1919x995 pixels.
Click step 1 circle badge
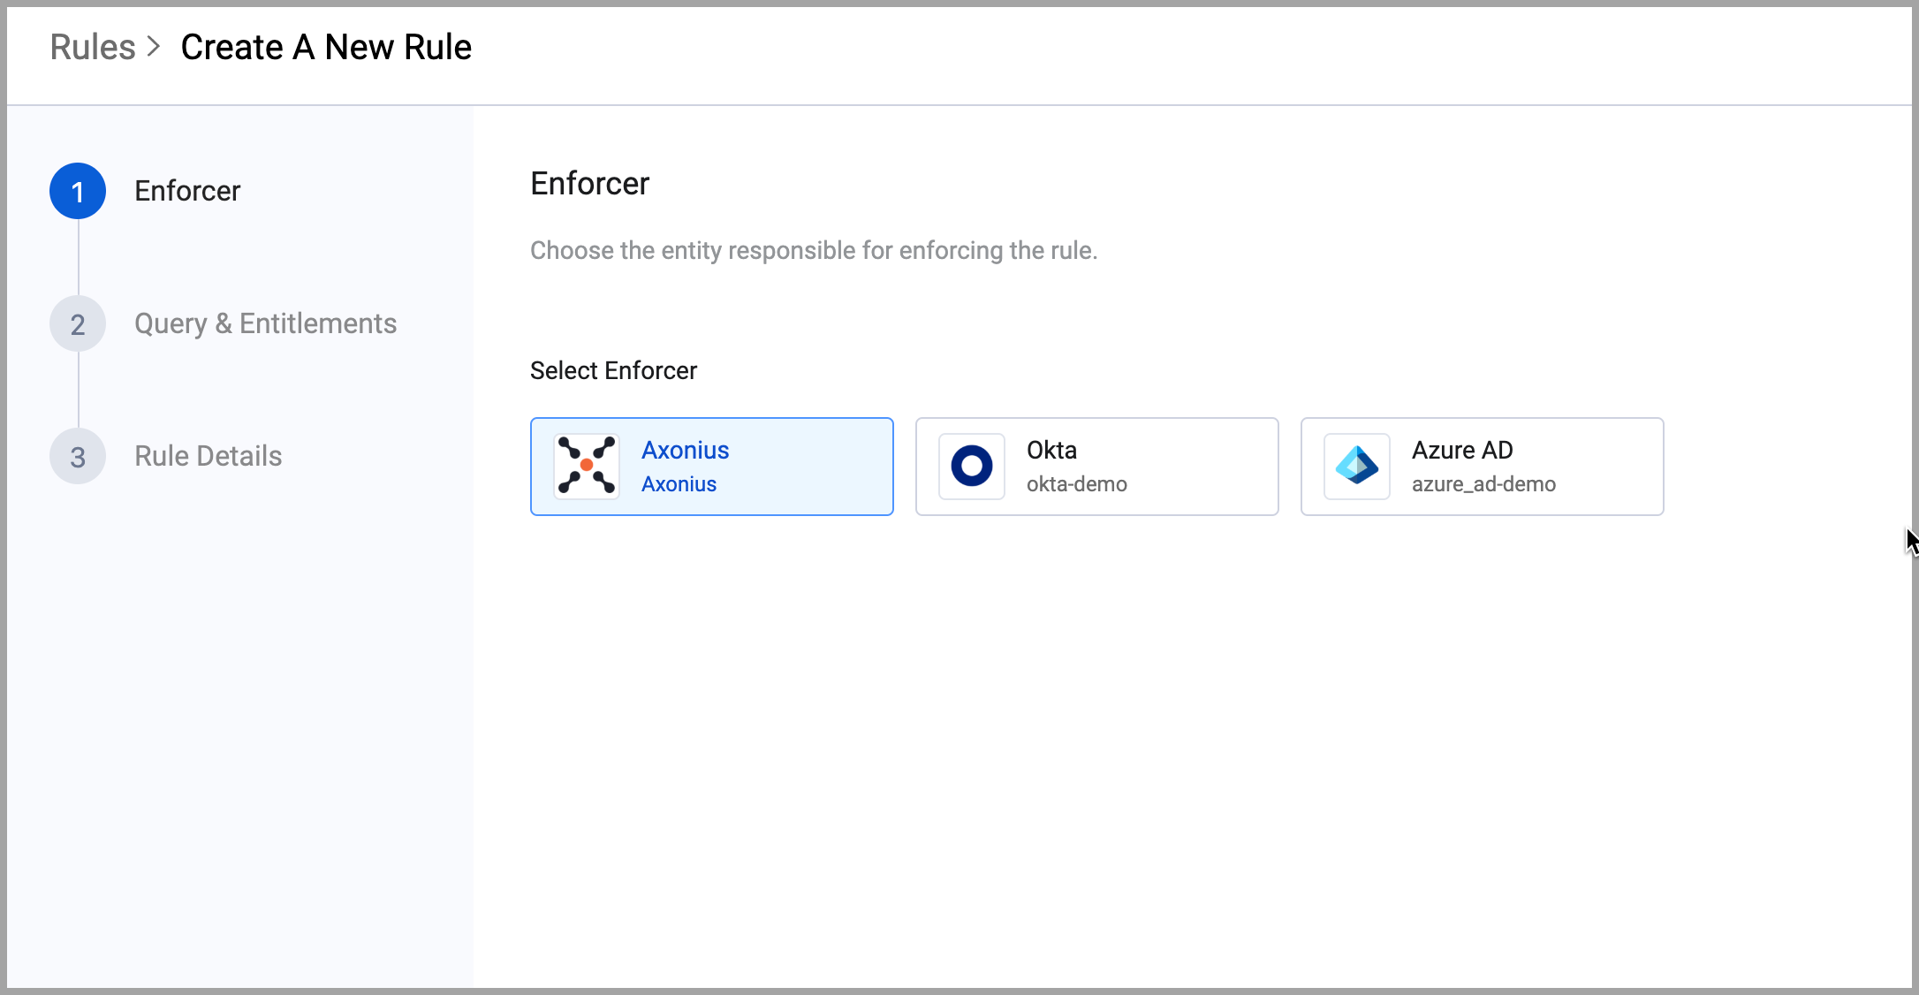[x=78, y=191]
